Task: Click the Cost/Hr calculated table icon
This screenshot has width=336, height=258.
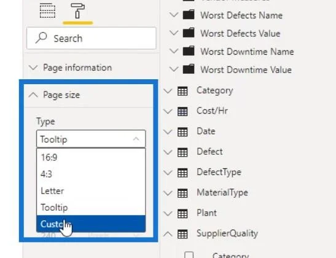Action: click(182, 111)
